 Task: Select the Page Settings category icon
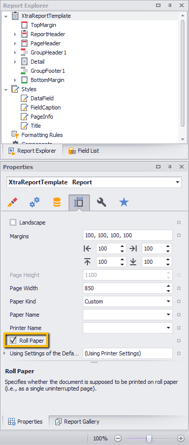79,202
